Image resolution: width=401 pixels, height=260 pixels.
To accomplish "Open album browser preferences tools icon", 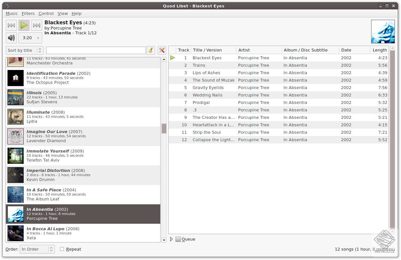I will [x=162, y=50].
